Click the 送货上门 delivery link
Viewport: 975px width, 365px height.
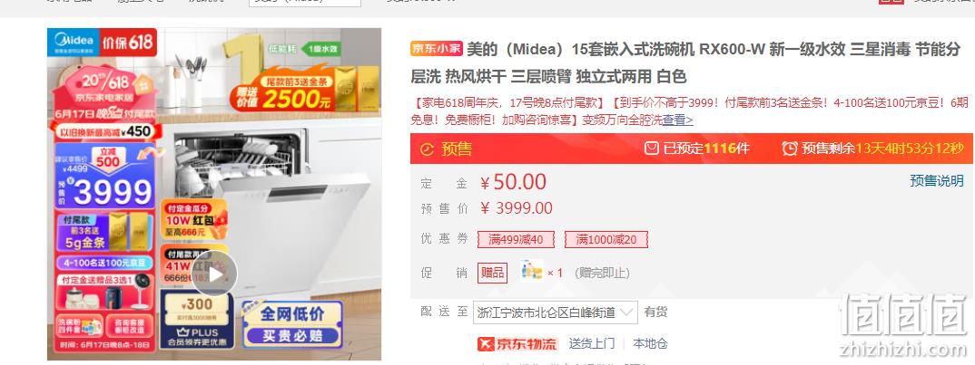(592, 343)
